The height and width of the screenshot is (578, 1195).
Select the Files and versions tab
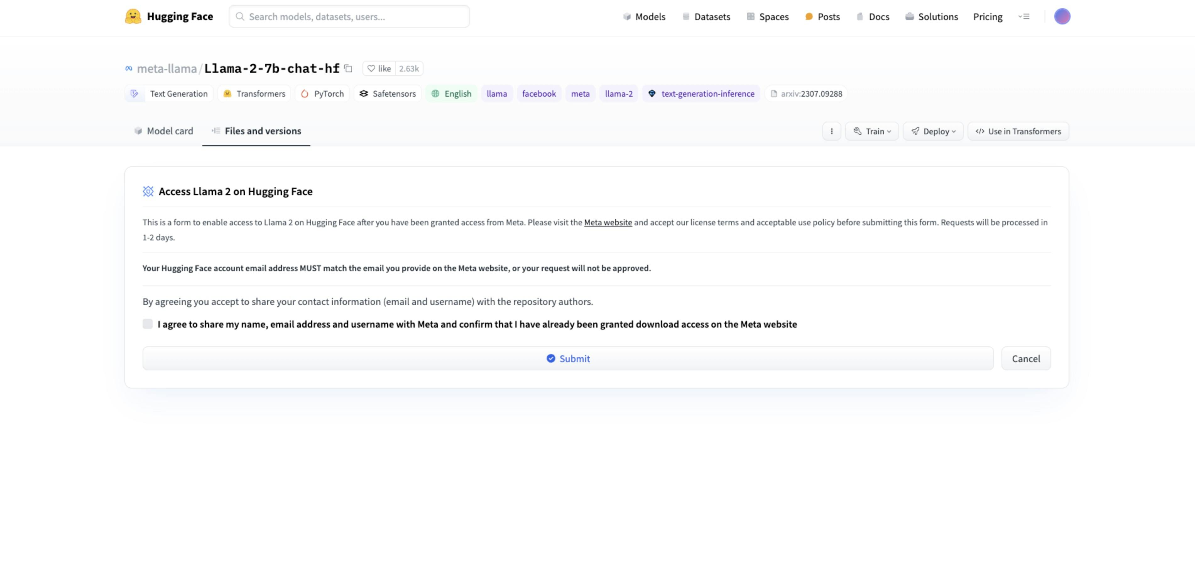pos(256,131)
